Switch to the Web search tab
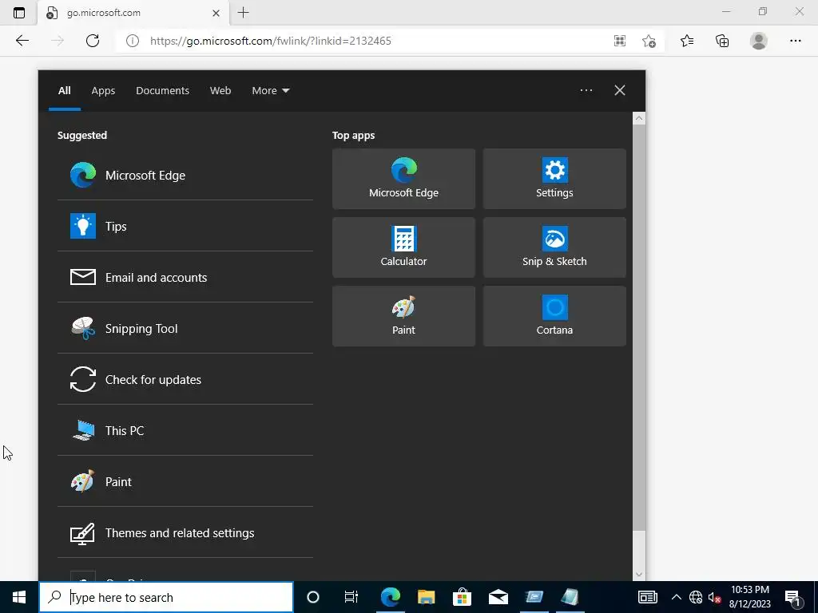This screenshot has width=818, height=613. pyautogui.click(x=220, y=91)
